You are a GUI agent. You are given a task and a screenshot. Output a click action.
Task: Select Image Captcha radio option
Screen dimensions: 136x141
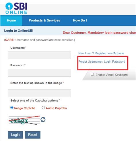(12, 108)
